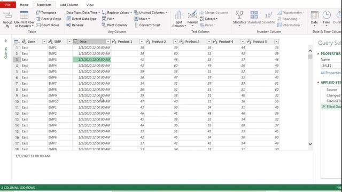
Task: Count rows in the table
Action: click(48, 25)
